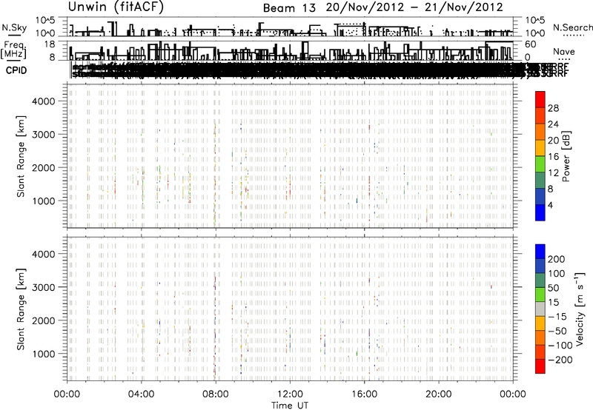This screenshot has height=410, width=593.
Task: Click the '-50' label on velocity colorbar
Action: pos(557,331)
